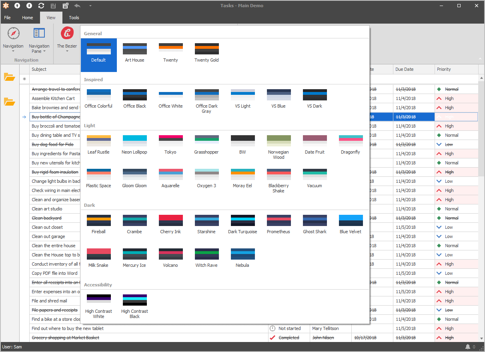Apply the Plastic Space palette
485x352 pixels.
[x=99, y=181]
